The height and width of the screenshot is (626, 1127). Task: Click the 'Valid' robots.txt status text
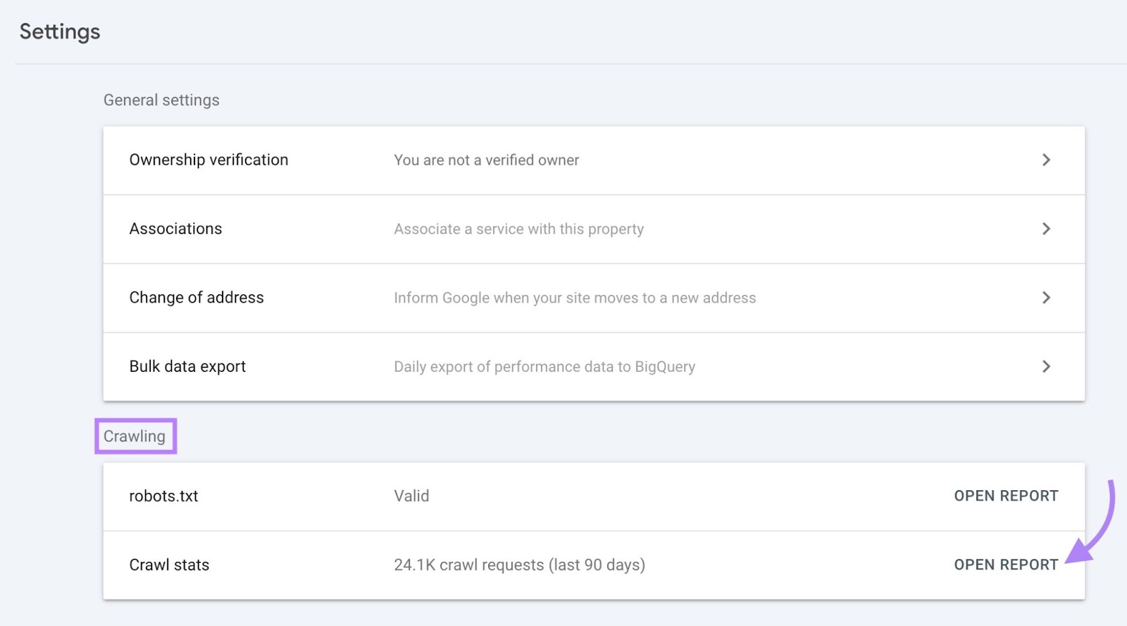(411, 496)
